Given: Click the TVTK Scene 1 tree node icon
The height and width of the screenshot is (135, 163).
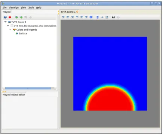Looking at the screenshot, I should (9, 22).
